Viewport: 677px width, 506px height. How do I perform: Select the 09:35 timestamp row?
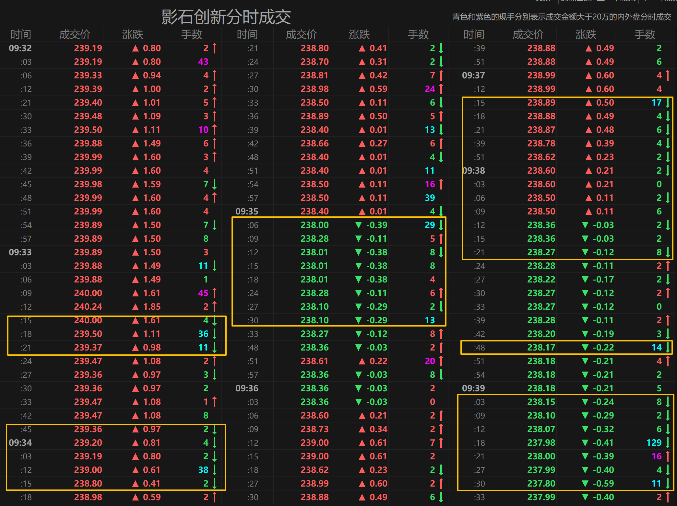pos(247,211)
